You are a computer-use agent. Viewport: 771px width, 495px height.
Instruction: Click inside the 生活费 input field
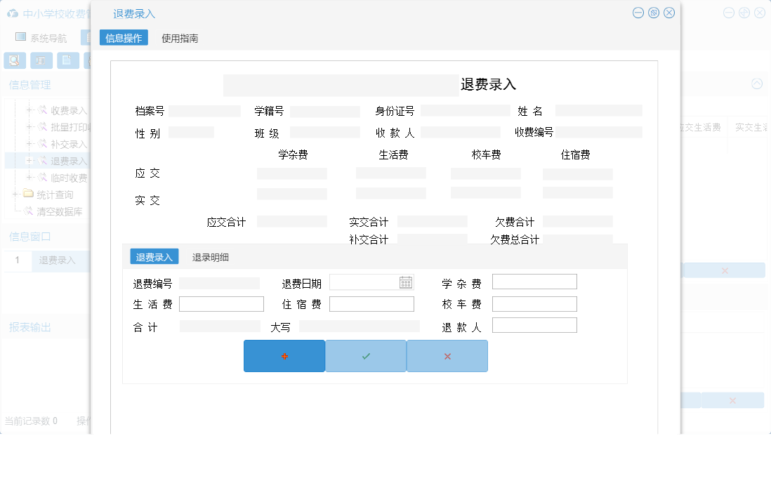221,303
